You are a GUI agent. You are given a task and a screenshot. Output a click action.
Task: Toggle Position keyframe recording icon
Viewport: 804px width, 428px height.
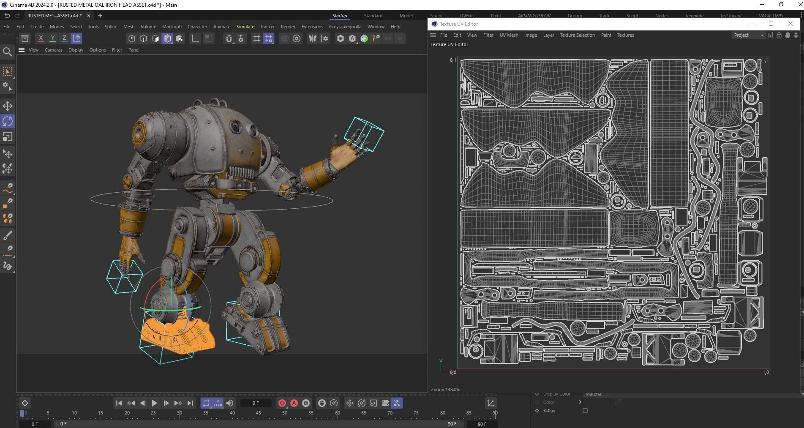[350, 403]
